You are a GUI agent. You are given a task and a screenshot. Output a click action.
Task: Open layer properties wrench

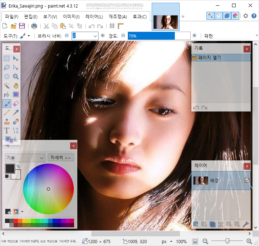click(246, 224)
